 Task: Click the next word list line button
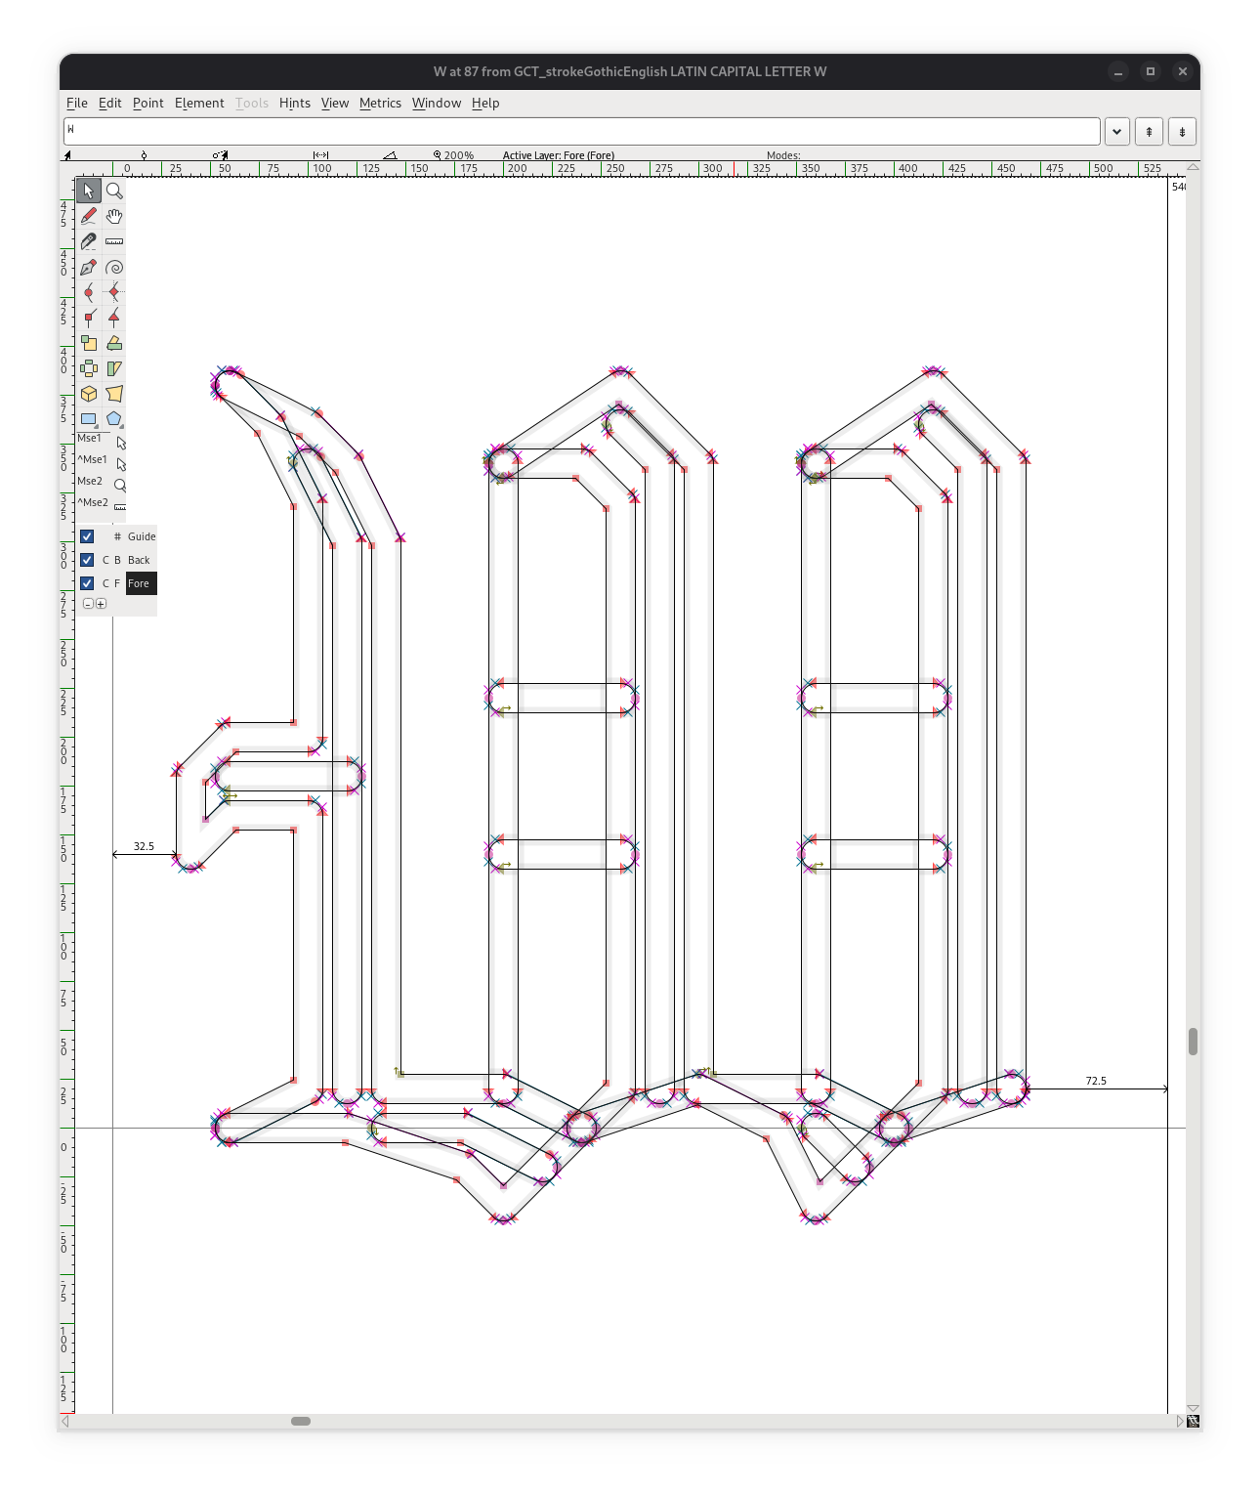[1182, 131]
